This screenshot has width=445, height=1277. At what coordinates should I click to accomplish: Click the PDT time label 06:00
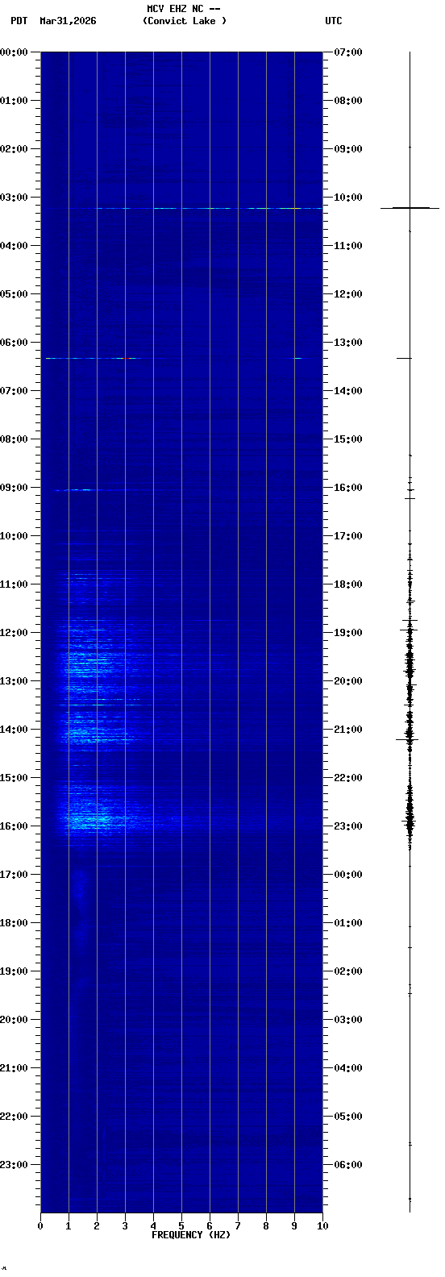tap(14, 343)
